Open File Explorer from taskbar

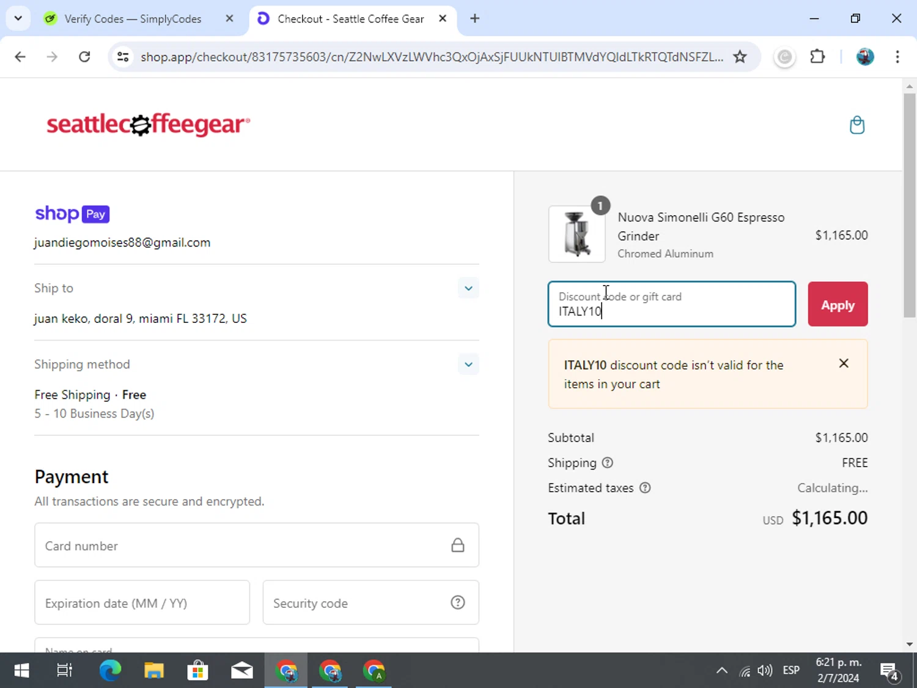pyautogui.click(x=154, y=671)
